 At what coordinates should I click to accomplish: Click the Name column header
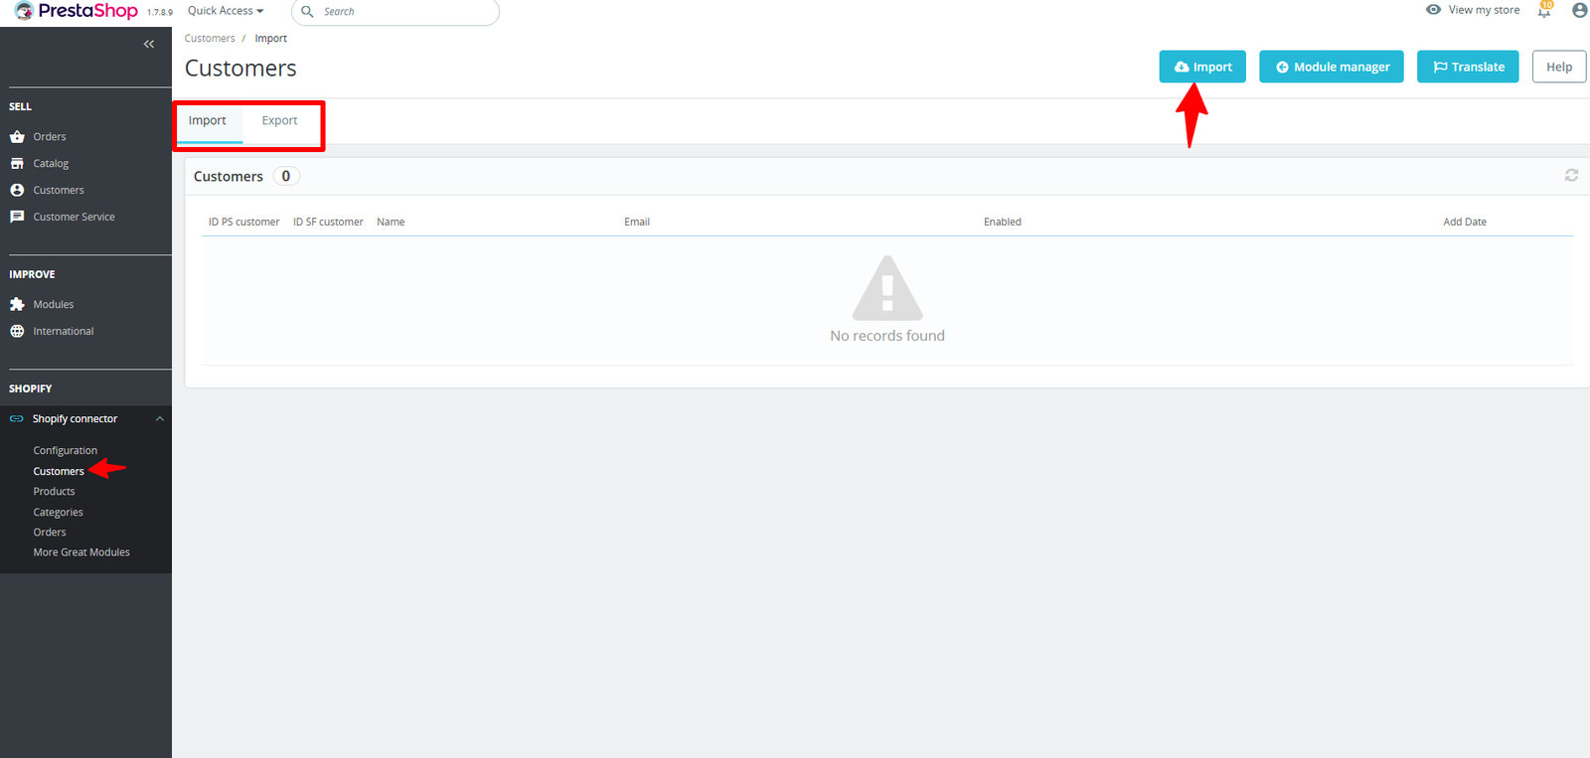[x=391, y=223]
